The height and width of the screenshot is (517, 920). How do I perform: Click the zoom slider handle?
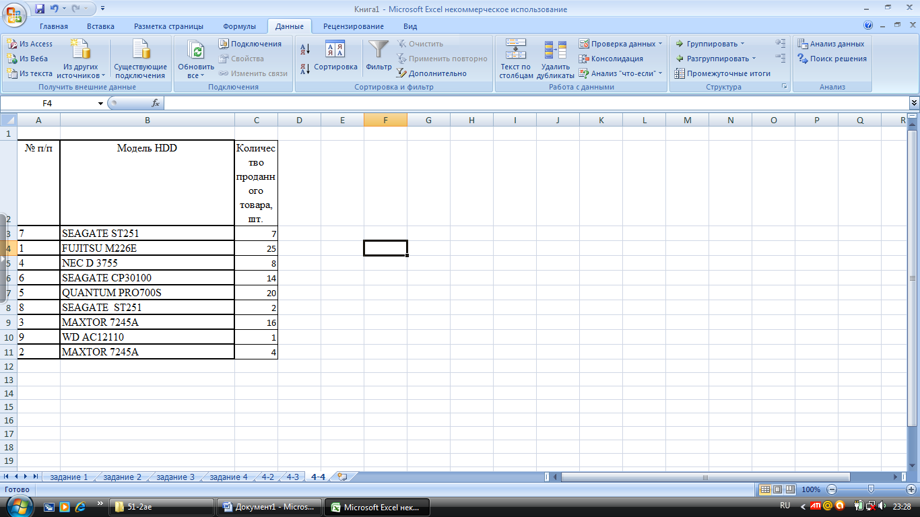[872, 489]
